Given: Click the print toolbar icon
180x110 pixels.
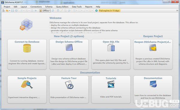Looking at the screenshot, I should [16, 11].
